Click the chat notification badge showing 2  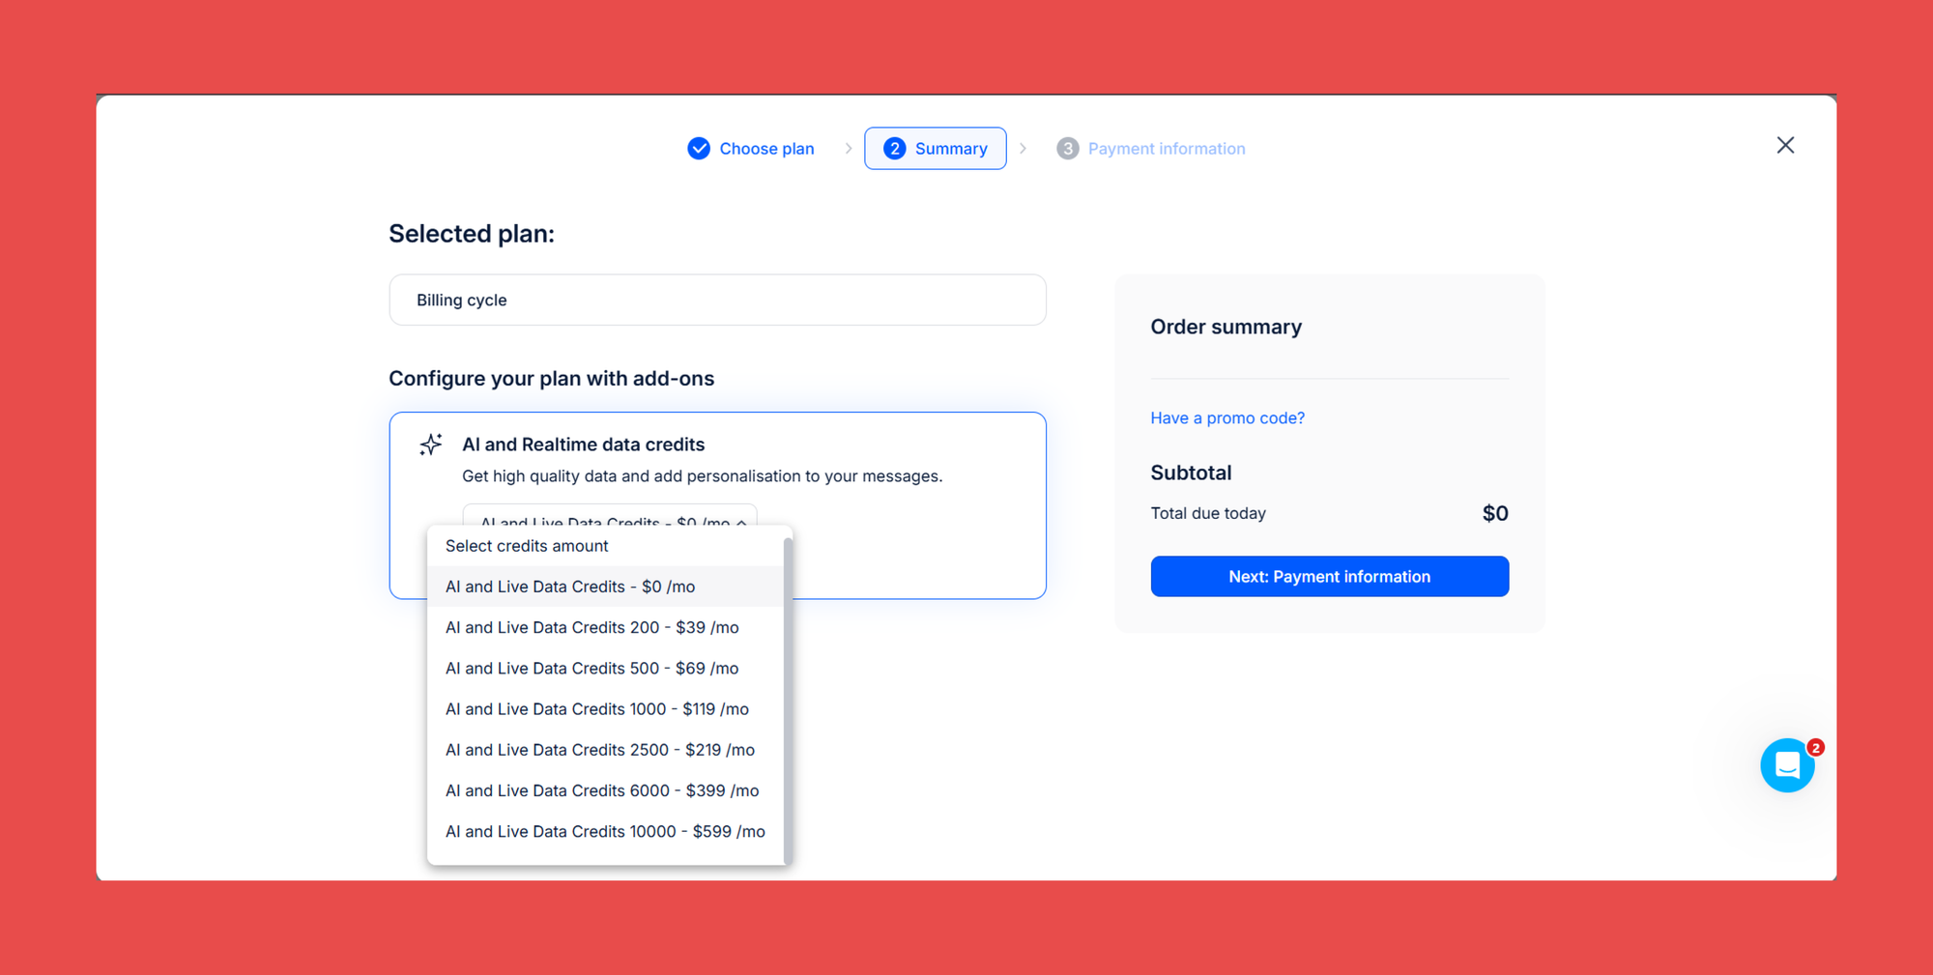[1816, 746]
